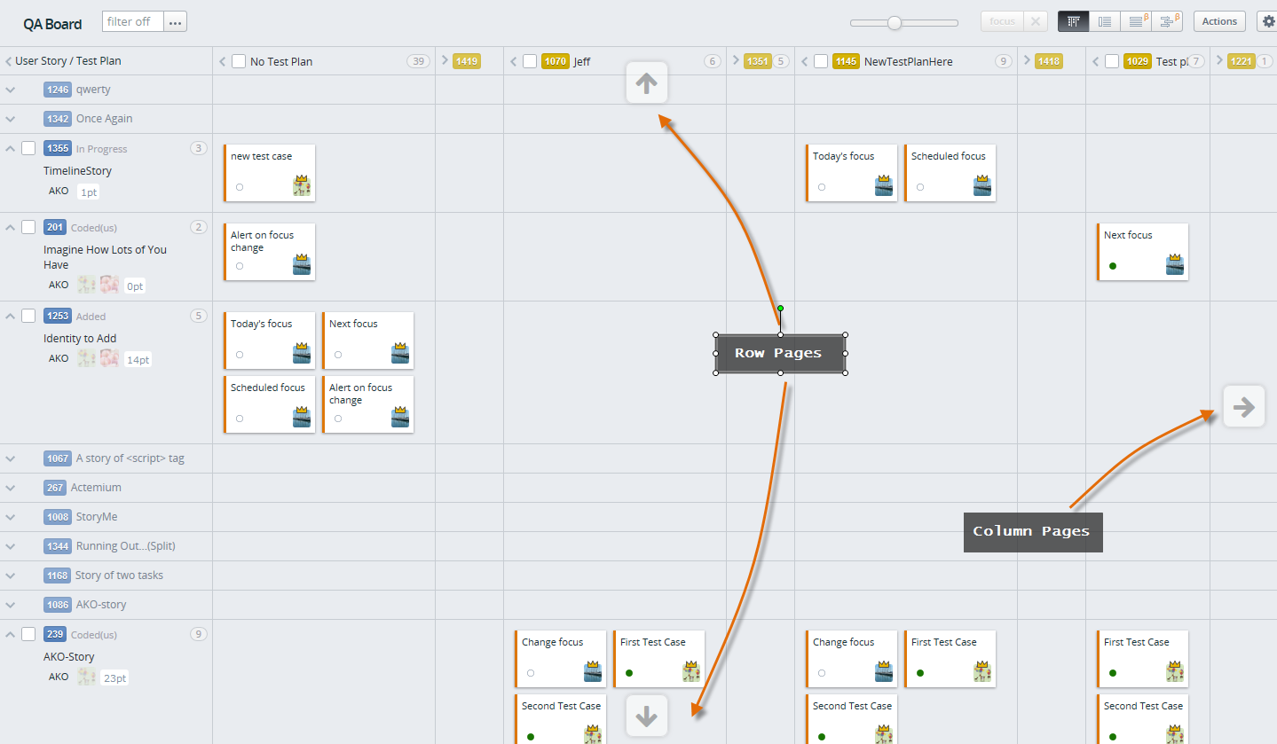The height and width of the screenshot is (744, 1277).
Task: Click the focus button
Action: tap(1002, 21)
